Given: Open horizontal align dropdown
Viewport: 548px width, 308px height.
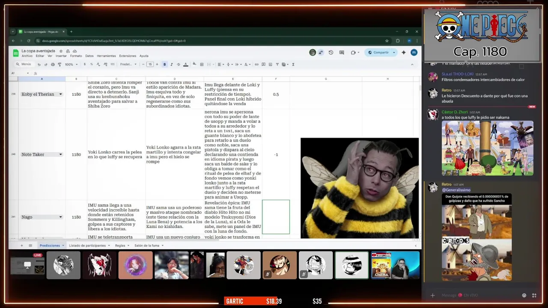Looking at the screenshot, I should (x=220, y=64).
